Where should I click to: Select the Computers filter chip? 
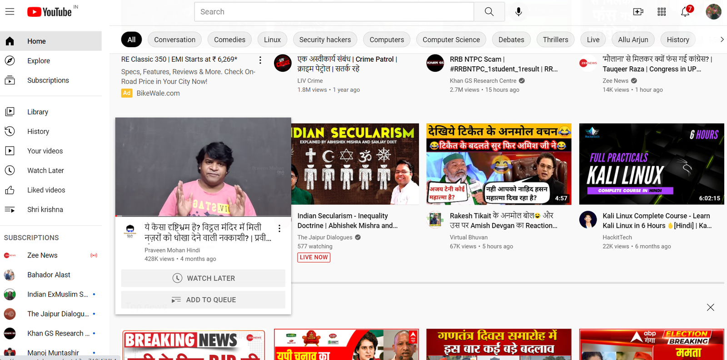[x=387, y=39]
